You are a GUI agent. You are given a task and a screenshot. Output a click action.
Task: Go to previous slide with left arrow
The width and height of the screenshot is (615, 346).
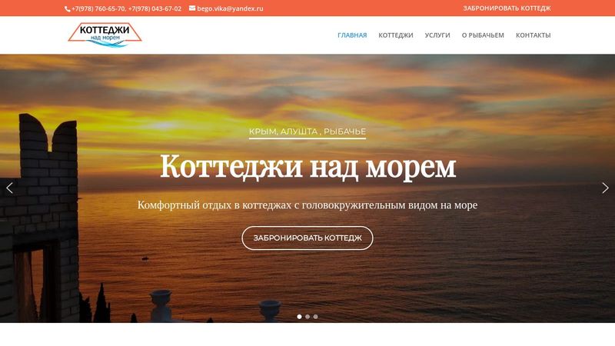pos(9,188)
